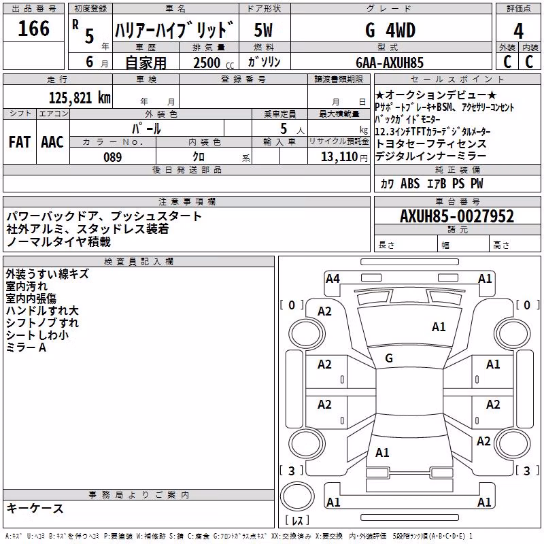Select the recycle deposit 13,110円
The height and width of the screenshot is (544, 544).
click(x=344, y=157)
